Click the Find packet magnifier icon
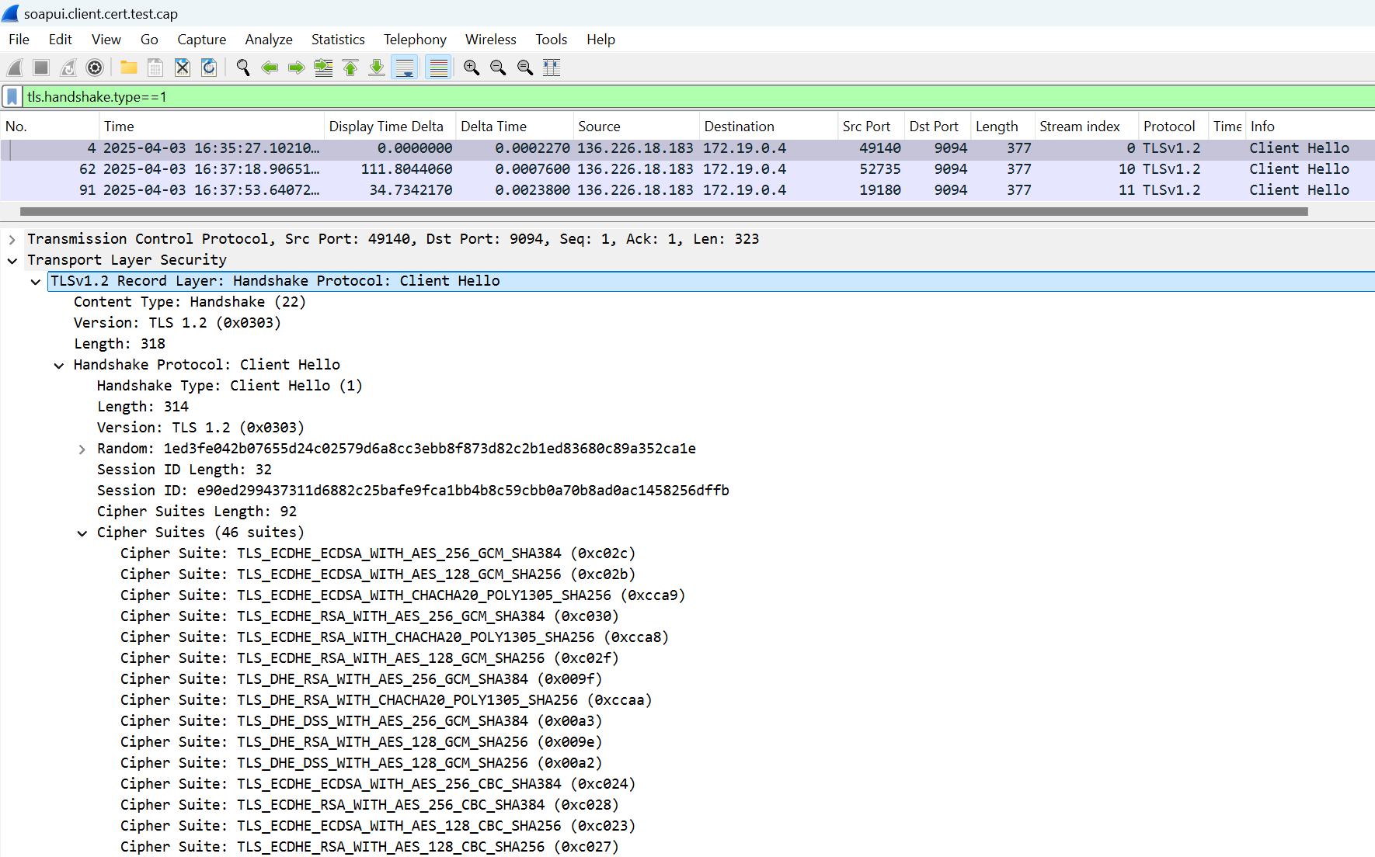This screenshot has height=857, width=1375. point(242,68)
